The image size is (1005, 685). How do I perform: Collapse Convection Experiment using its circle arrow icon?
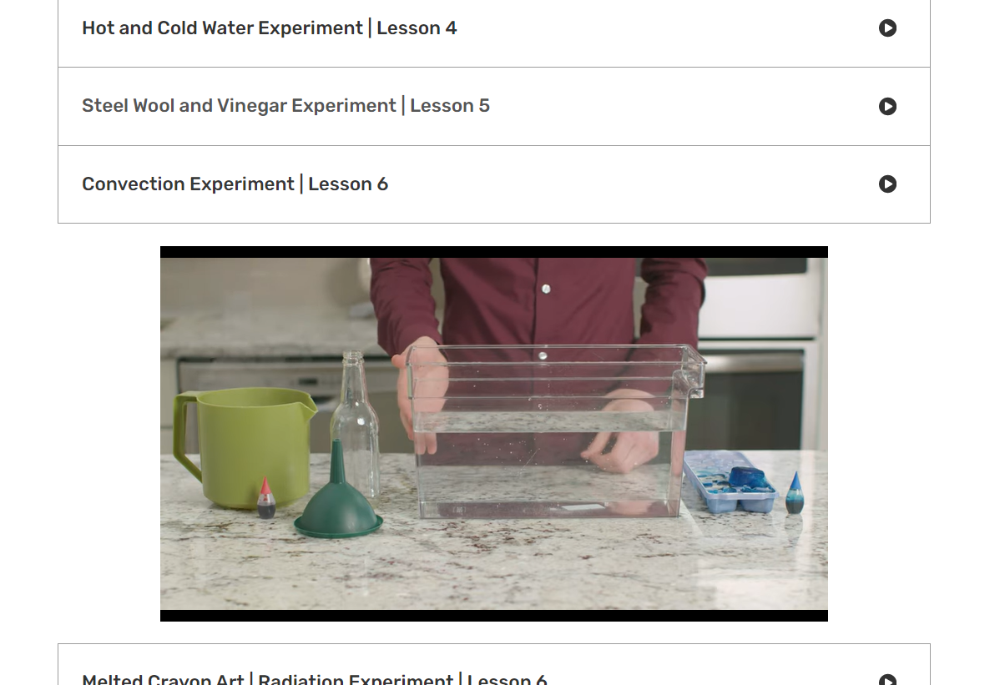point(887,184)
